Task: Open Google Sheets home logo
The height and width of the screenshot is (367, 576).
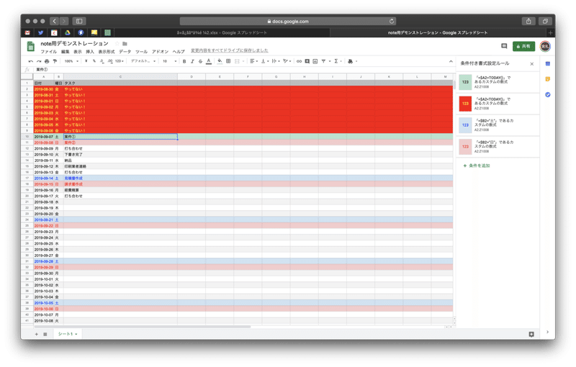Action: click(31, 47)
